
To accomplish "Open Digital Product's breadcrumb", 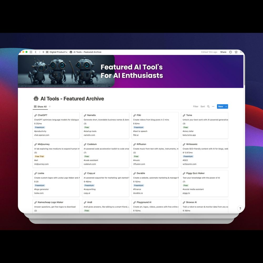I will [58, 52].
